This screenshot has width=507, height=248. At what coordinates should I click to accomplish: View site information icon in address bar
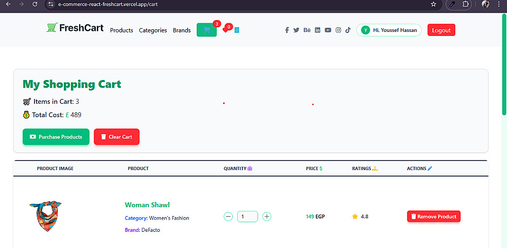pyautogui.click(x=50, y=5)
